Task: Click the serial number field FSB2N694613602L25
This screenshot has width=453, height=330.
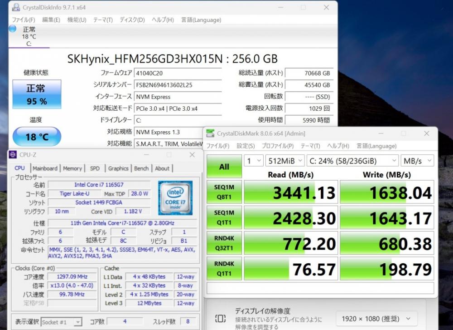Action: coord(178,85)
